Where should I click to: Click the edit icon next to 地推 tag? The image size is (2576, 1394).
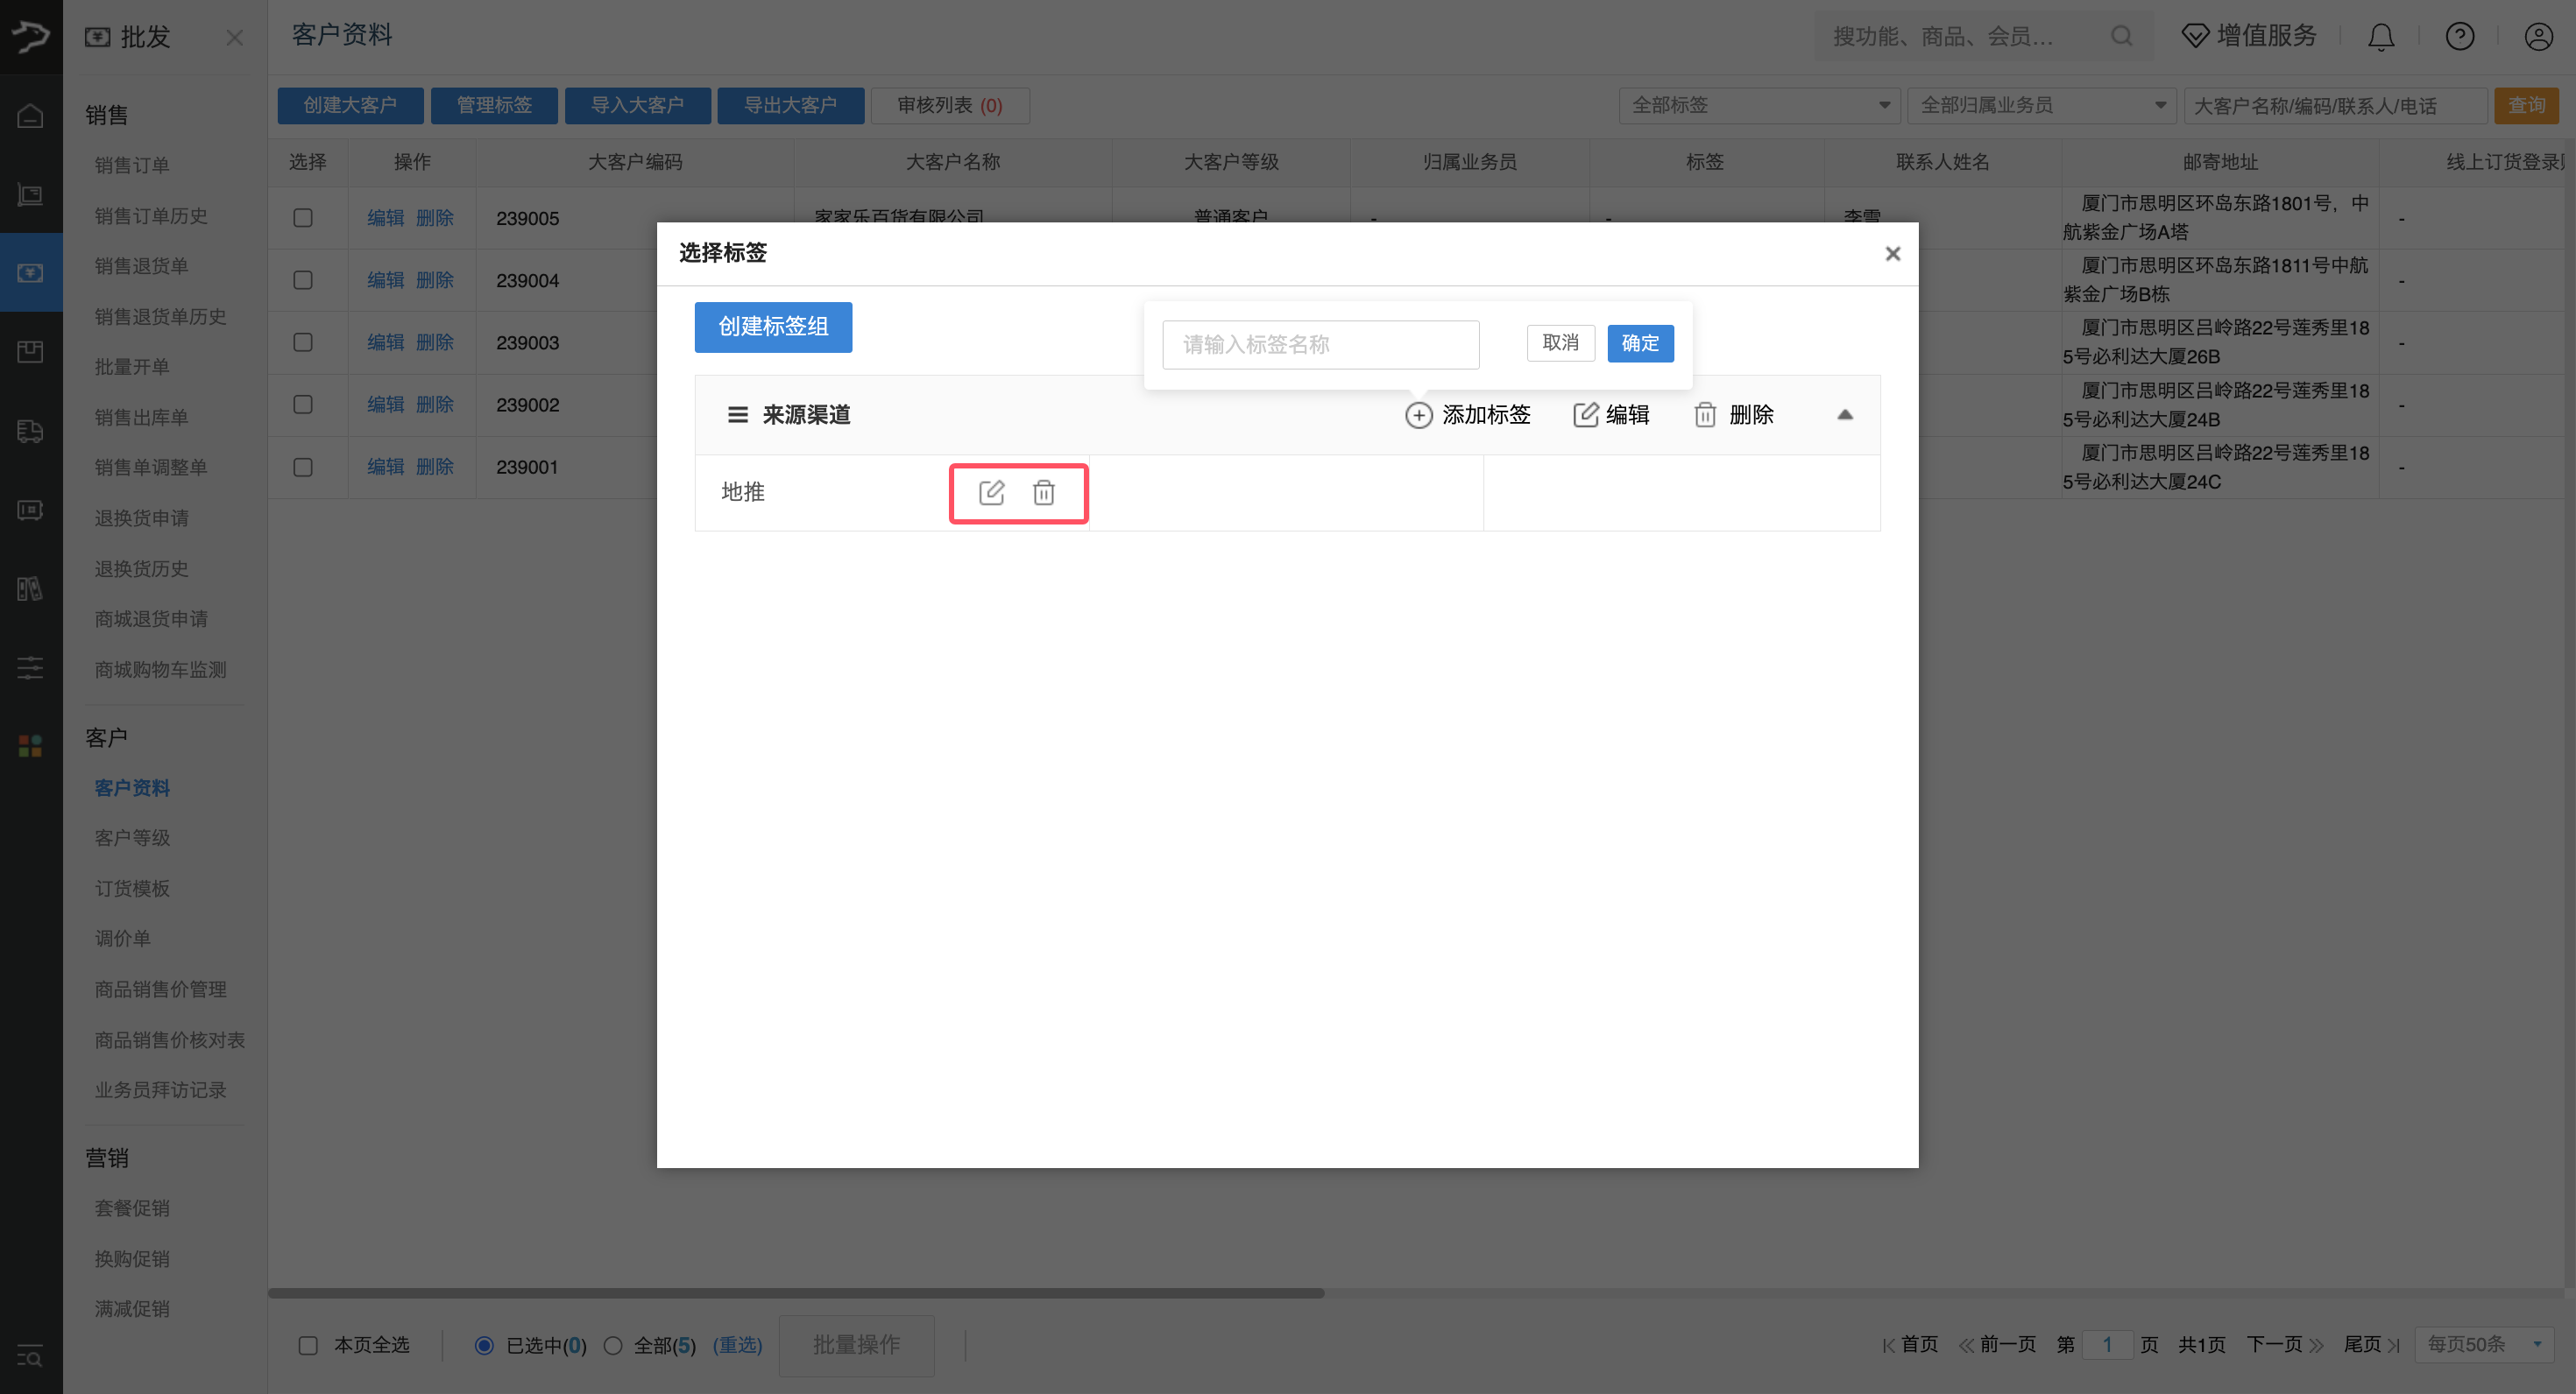pyautogui.click(x=991, y=491)
